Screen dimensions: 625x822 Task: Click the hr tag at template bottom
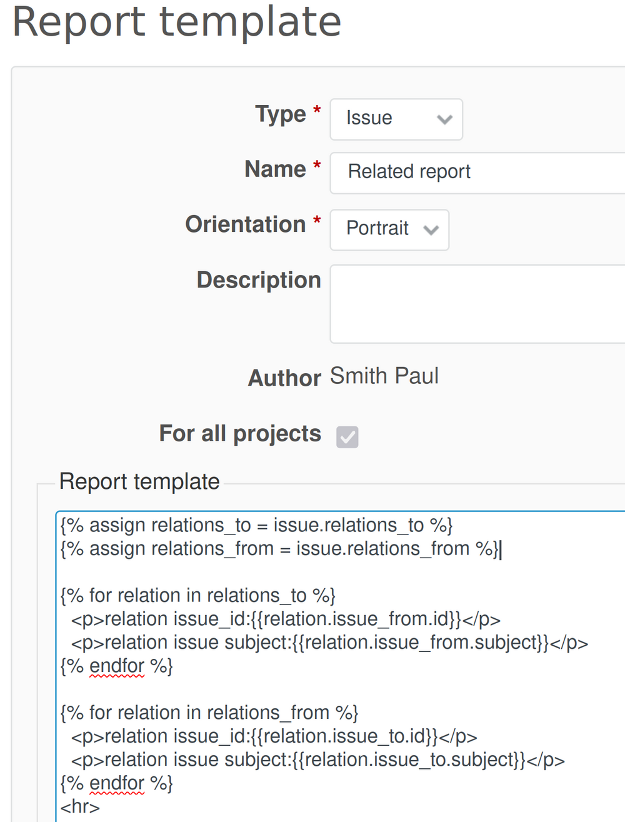[79, 806]
